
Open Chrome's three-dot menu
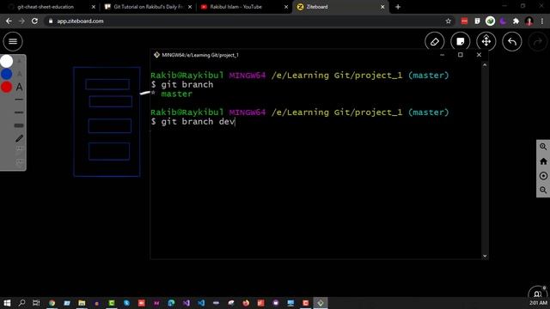(x=542, y=21)
